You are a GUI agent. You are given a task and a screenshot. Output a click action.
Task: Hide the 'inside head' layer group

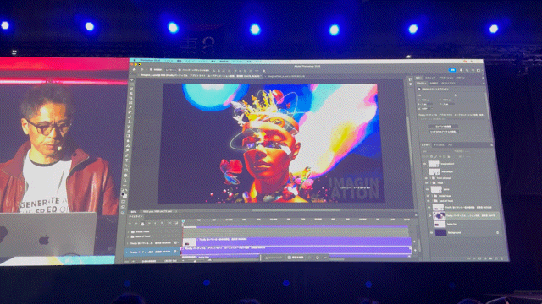pos(428,196)
